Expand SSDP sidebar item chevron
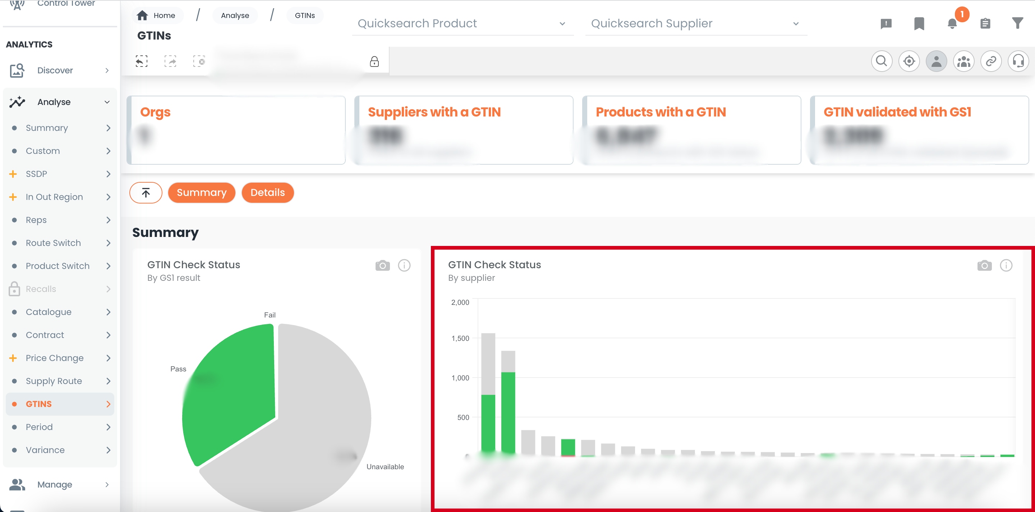The image size is (1035, 512). coord(108,174)
